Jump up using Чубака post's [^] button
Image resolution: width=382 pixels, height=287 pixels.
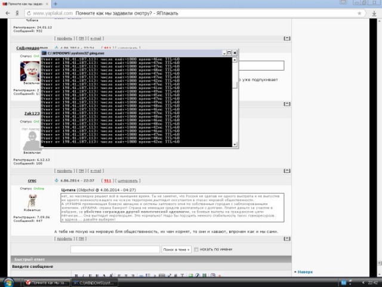pos(287,38)
